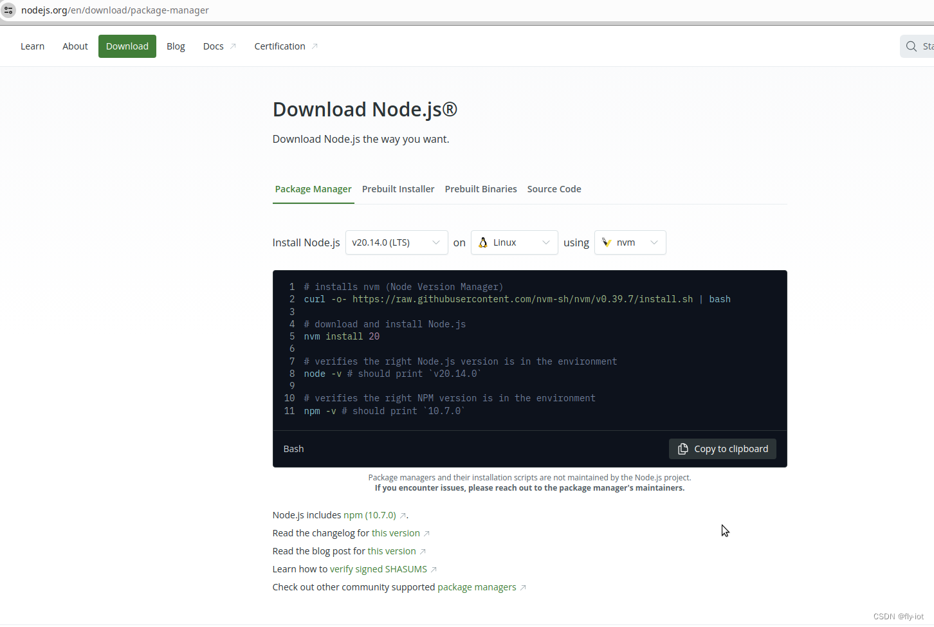Screen dimensions: 934x627
Task: Switch to the Source Code tab
Action: click(x=554, y=189)
